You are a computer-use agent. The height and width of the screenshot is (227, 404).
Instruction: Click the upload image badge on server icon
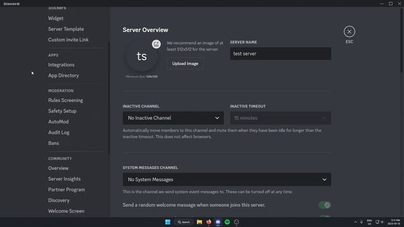tap(156, 44)
